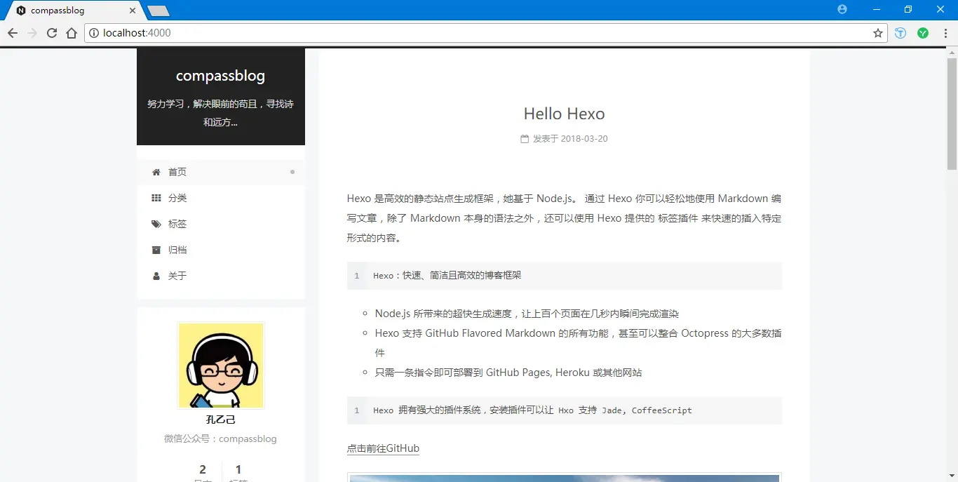This screenshot has height=482, width=958.
Task: Click the calendar icon before 发表于
Action: tap(525, 139)
